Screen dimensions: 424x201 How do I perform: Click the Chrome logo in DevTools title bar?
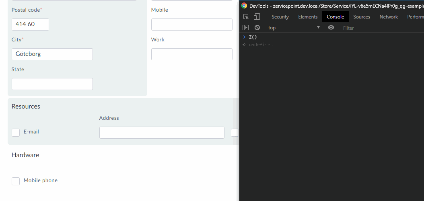tap(244, 6)
